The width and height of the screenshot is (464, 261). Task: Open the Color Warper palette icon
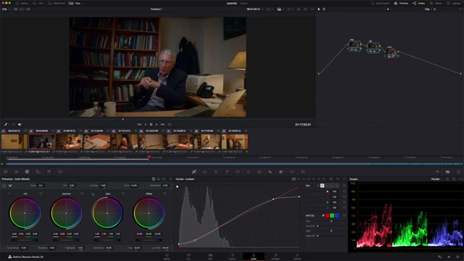point(216,172)
